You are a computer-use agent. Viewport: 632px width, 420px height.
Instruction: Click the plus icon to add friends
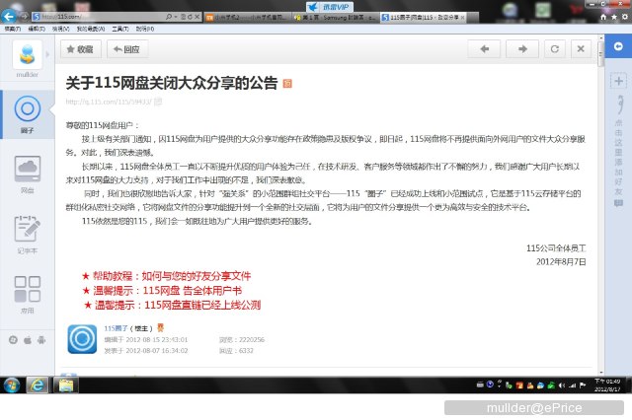pos(618,81)
